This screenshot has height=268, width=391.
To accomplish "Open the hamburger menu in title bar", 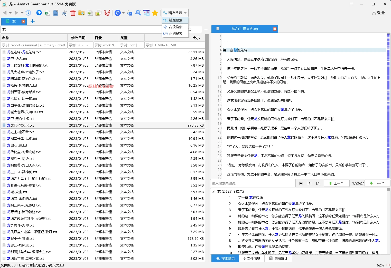I will [351, 4].
